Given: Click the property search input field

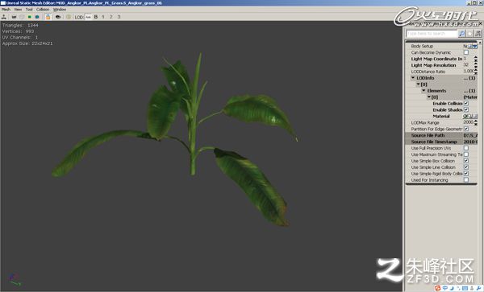Looking at the screenshot, I should point(432,34).
